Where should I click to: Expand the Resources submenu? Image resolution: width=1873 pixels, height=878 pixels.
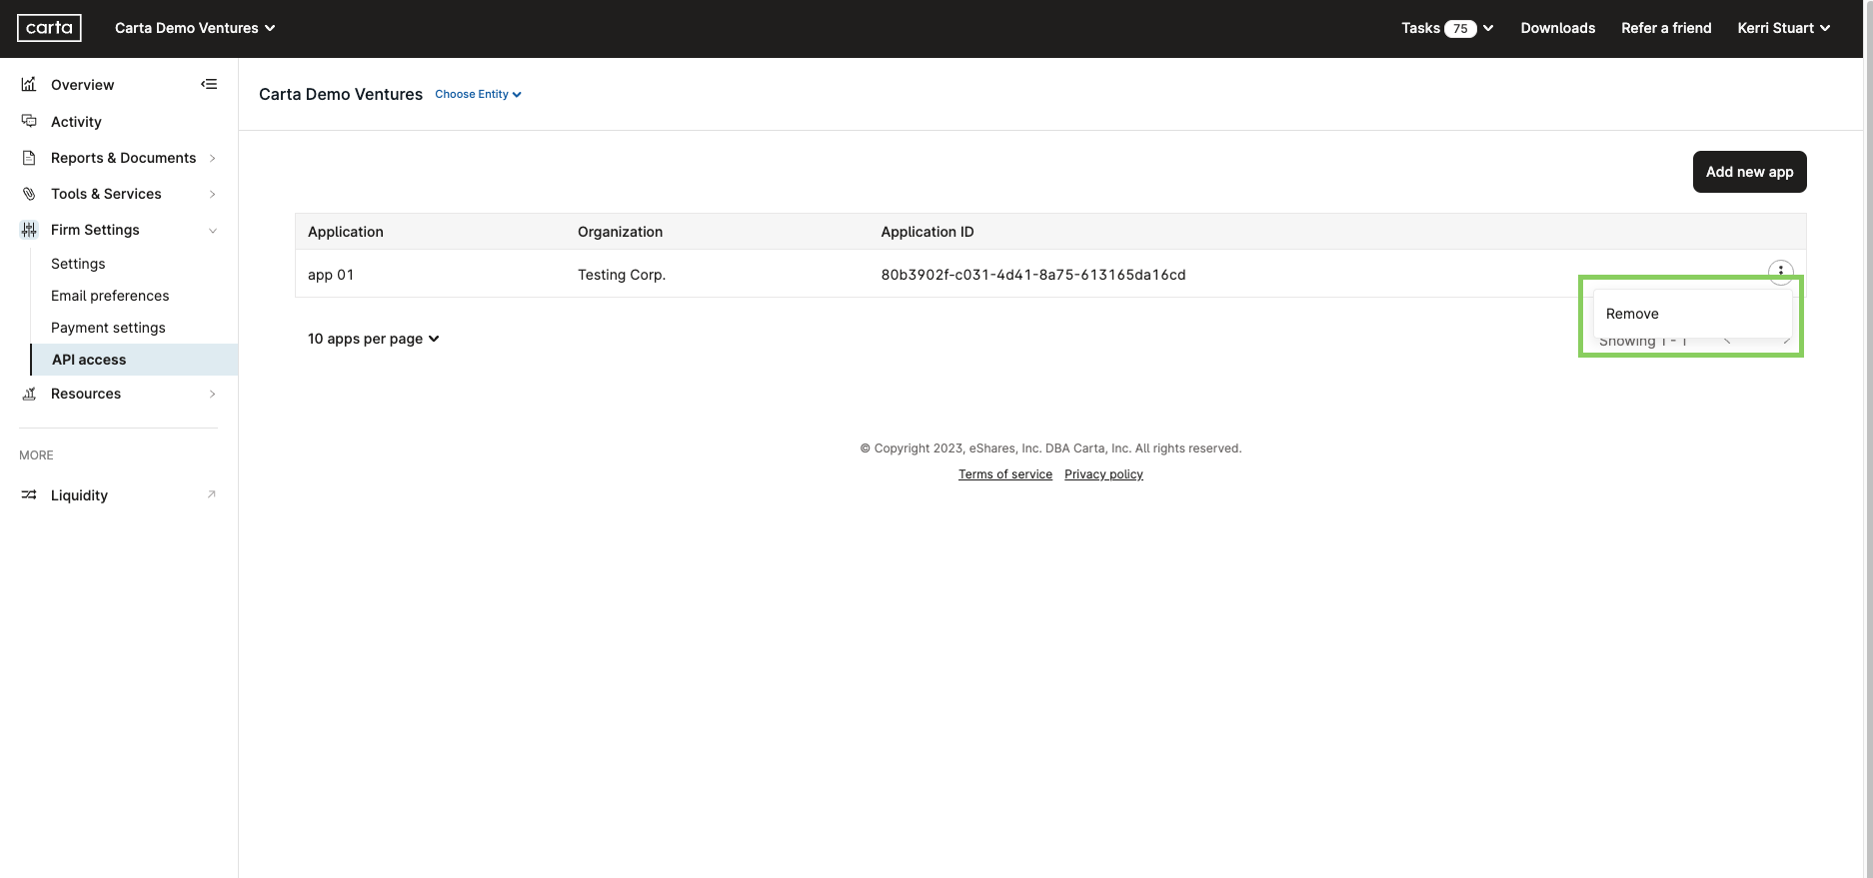tap(212, 394)
